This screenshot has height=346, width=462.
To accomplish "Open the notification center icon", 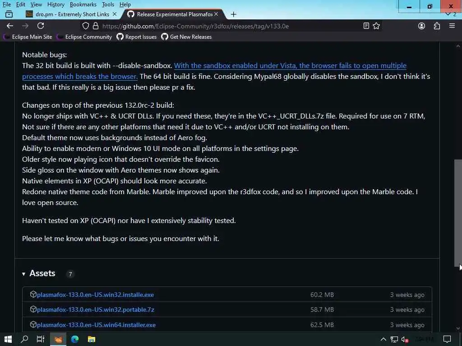I will click(x=447, y=339).
